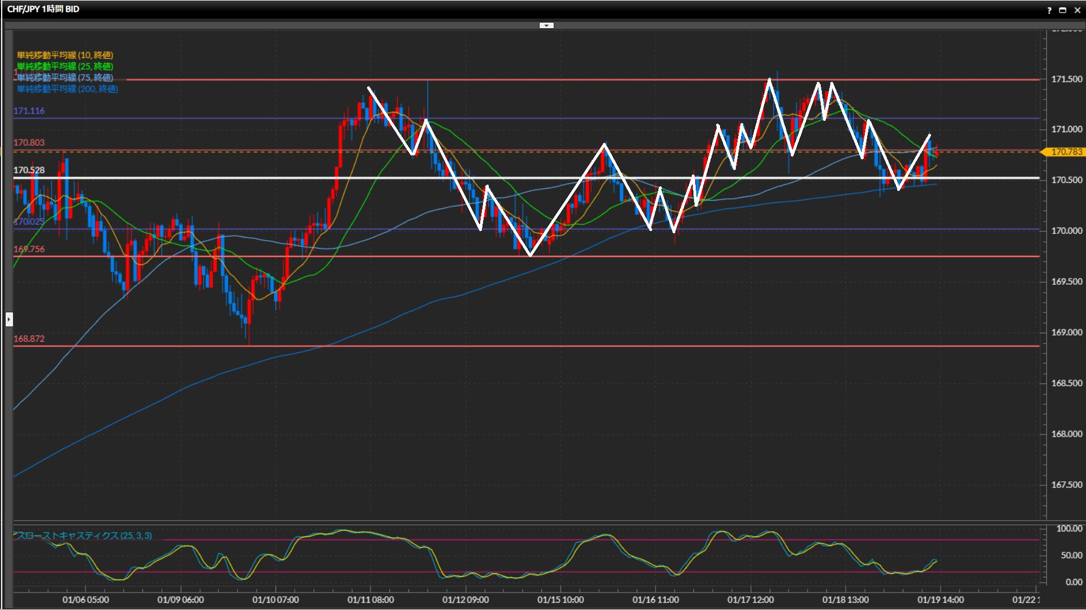Screen dimensions: 1086x610
Task: Click the CHF/JPY 1時間 BID title
Action: click(43, 9)
